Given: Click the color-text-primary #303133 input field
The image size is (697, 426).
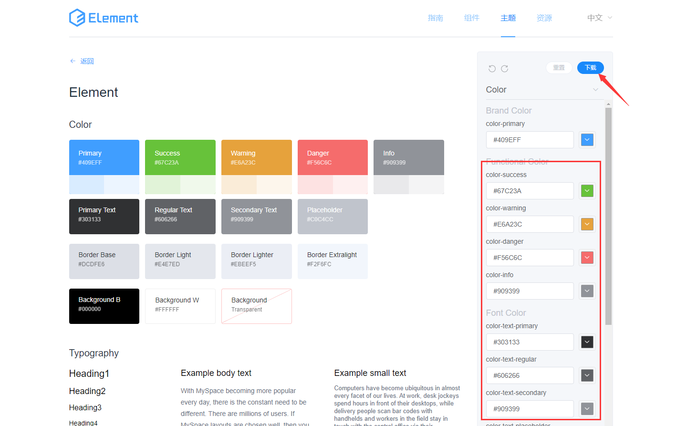Looking at the screenshot, I should tap(530, 342).
